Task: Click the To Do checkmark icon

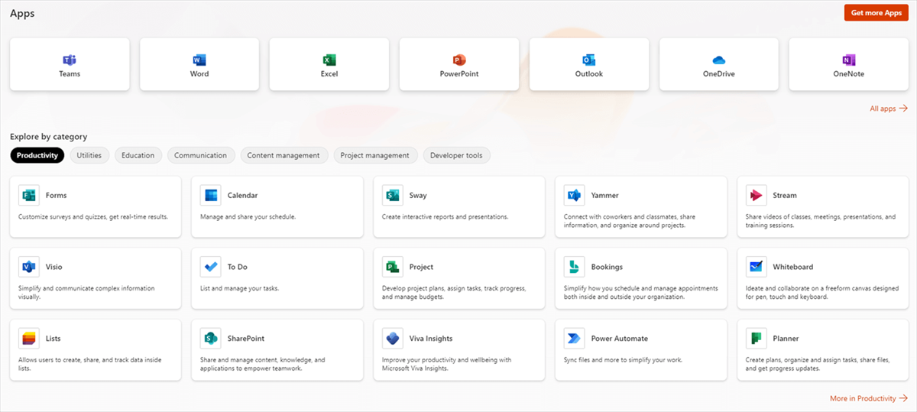Action: (x=210, y=267)
